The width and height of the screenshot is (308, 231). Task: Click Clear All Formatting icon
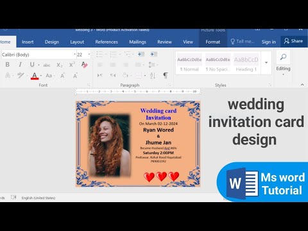85,64
